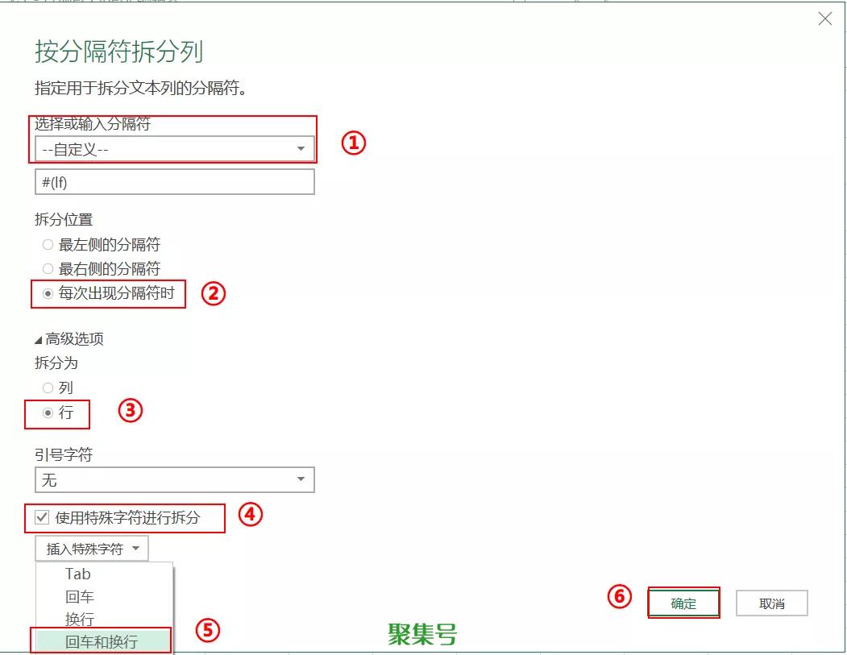847x655 pixels.
Task: Close the split column dialog with X
Action: (x=824, y=19)
